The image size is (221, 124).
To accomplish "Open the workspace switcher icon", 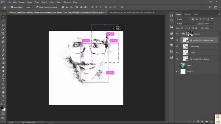I will (215, 7).
